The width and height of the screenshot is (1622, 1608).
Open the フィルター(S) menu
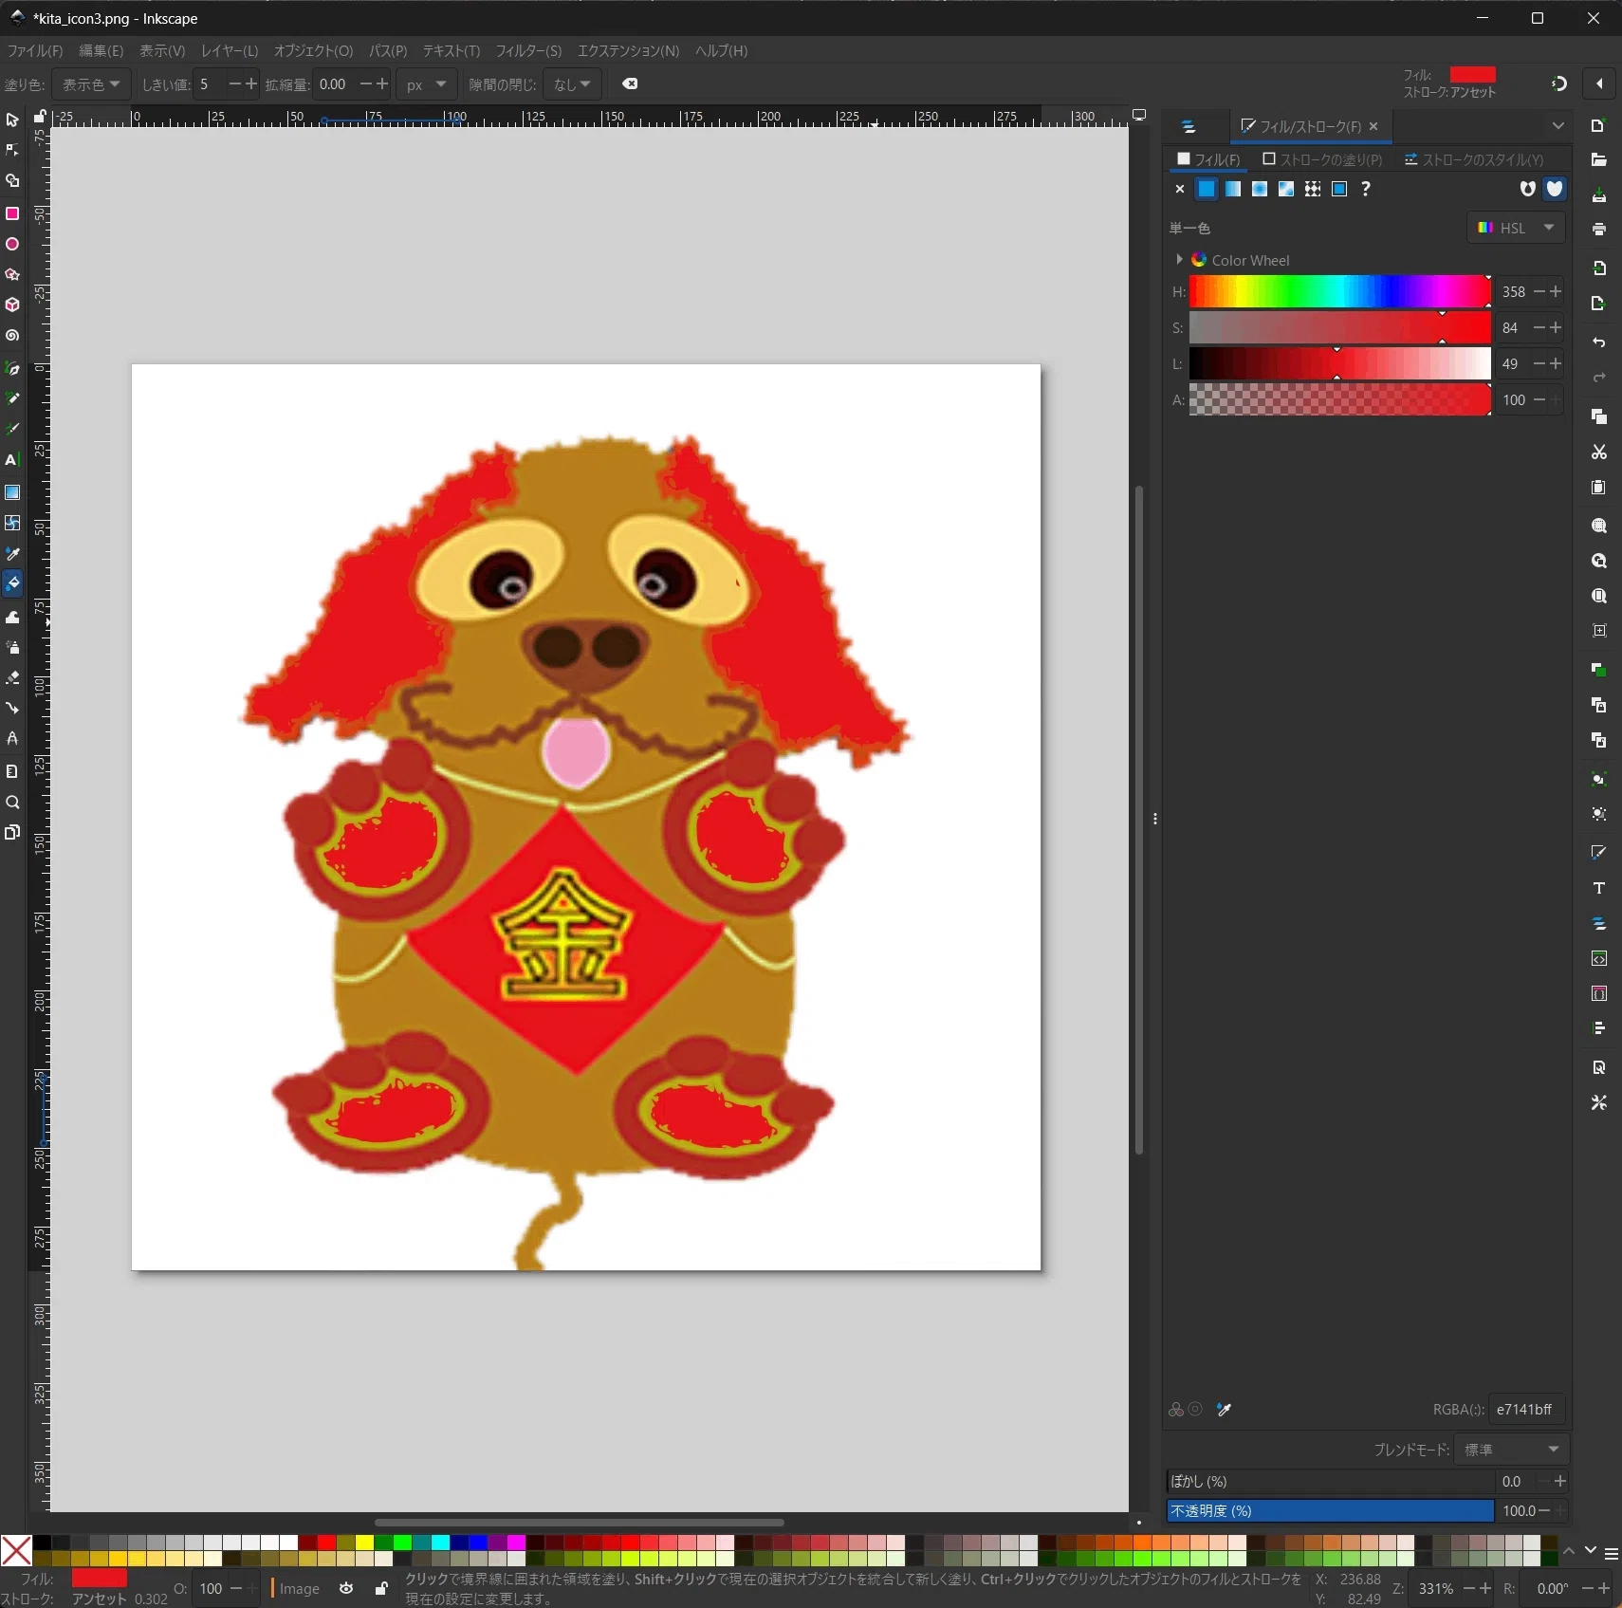[528, 50]
